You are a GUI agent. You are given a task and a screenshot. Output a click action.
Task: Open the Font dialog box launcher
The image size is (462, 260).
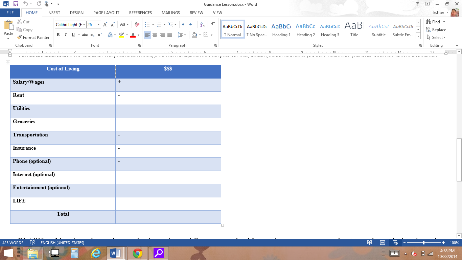pyautogui.click(x=139, y=45)
